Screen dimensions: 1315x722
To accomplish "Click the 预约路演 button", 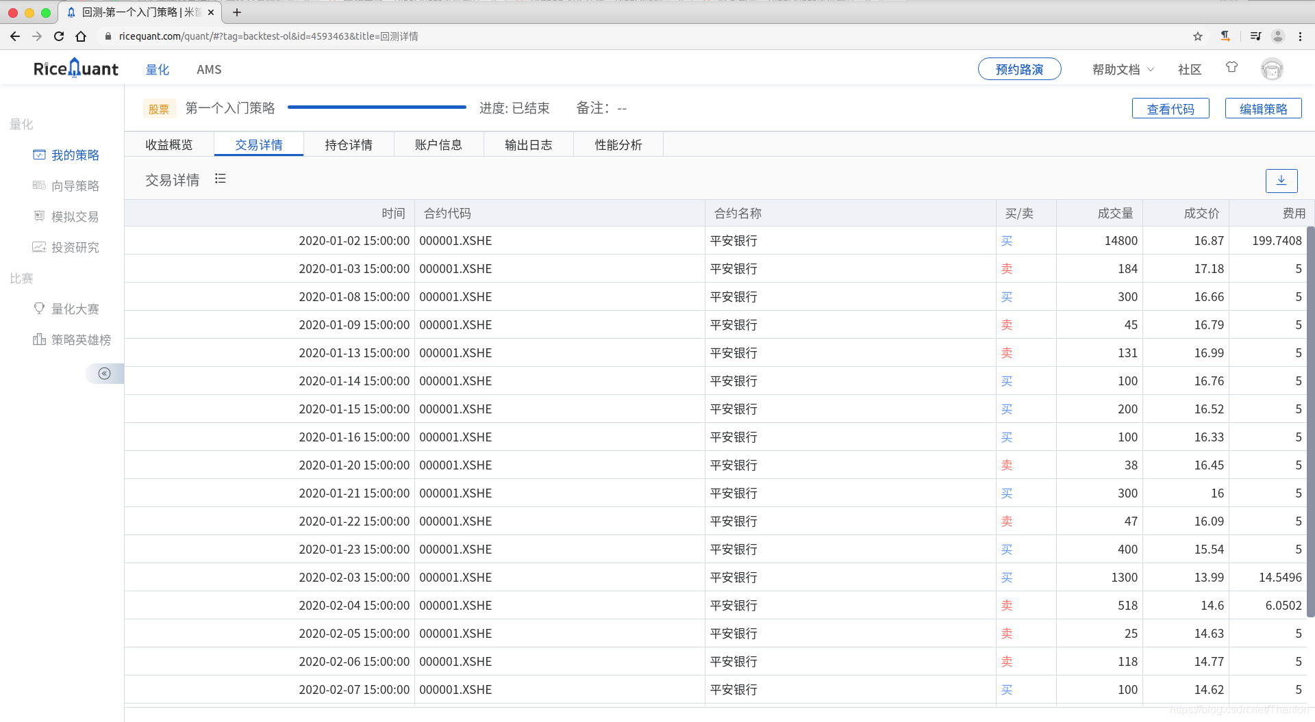I will point(1020,69).
